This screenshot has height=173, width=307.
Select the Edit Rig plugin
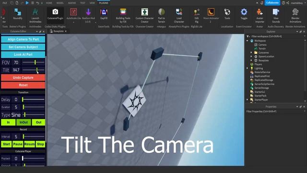[197, 16]
